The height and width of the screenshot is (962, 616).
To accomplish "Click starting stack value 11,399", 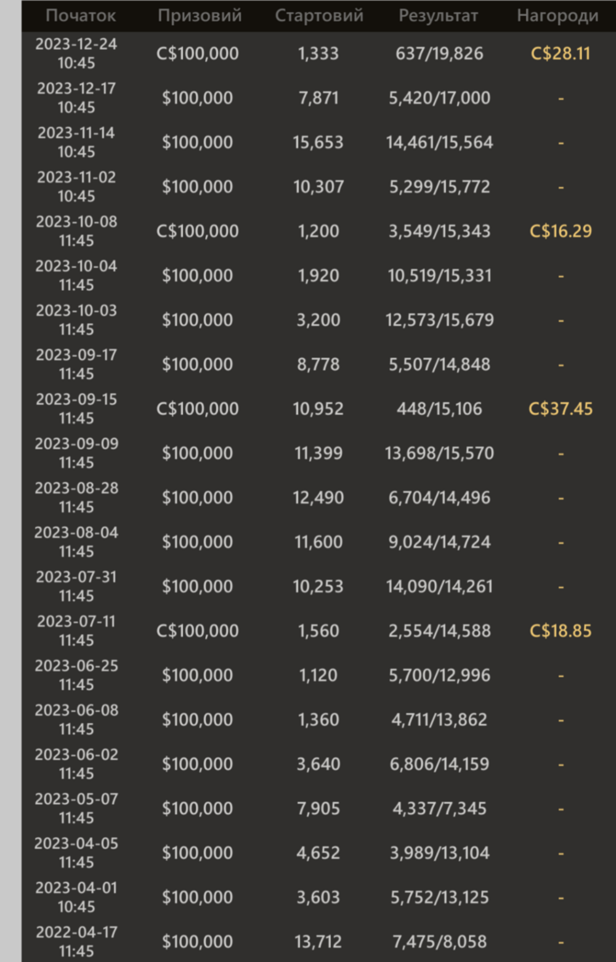I will (318, 453).
